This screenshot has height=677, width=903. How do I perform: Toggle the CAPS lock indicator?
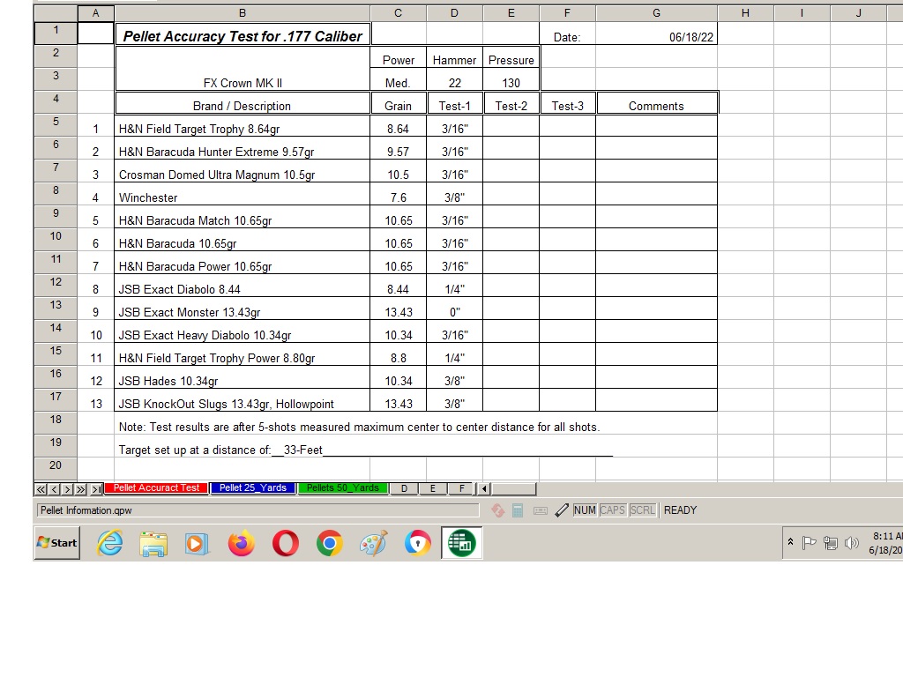612,510
